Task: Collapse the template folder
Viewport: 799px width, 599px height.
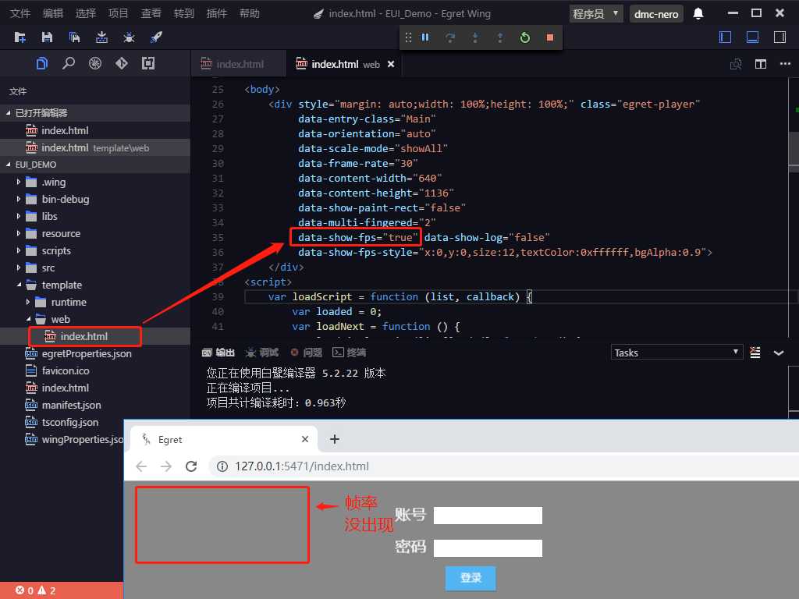Action: pyautogui.click(x=19, y=285)
